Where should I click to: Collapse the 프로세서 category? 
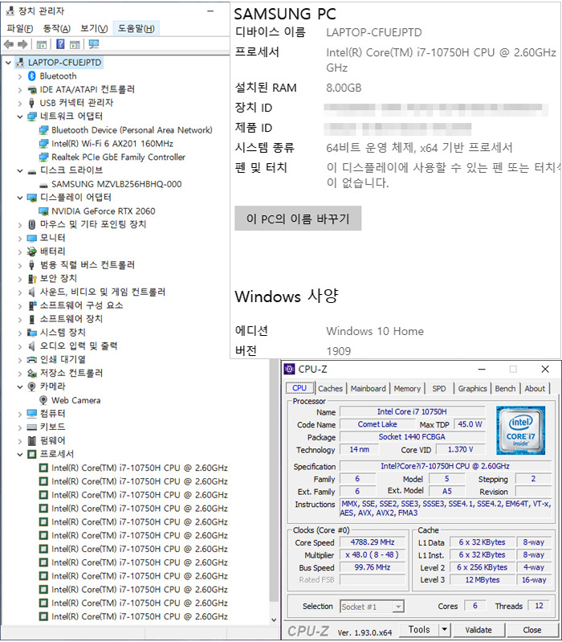[19, 455]
